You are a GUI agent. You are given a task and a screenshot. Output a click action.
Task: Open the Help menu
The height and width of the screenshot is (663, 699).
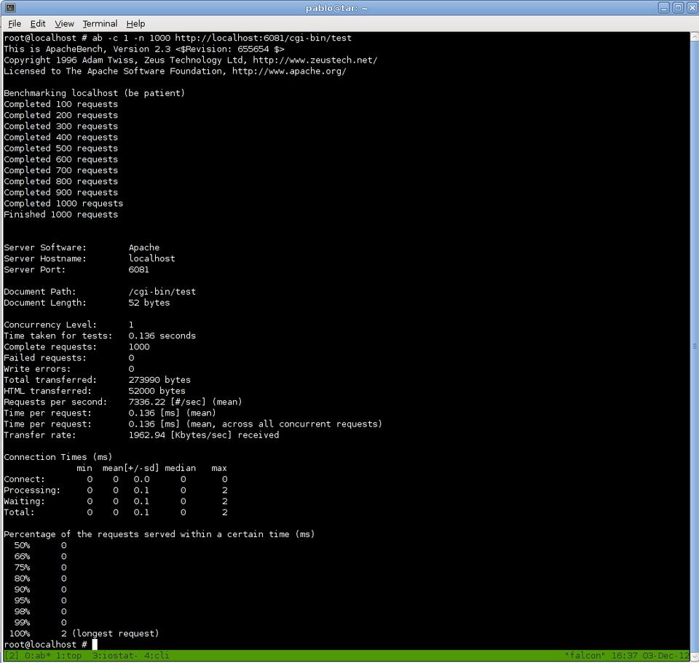(x=135, y=23)
